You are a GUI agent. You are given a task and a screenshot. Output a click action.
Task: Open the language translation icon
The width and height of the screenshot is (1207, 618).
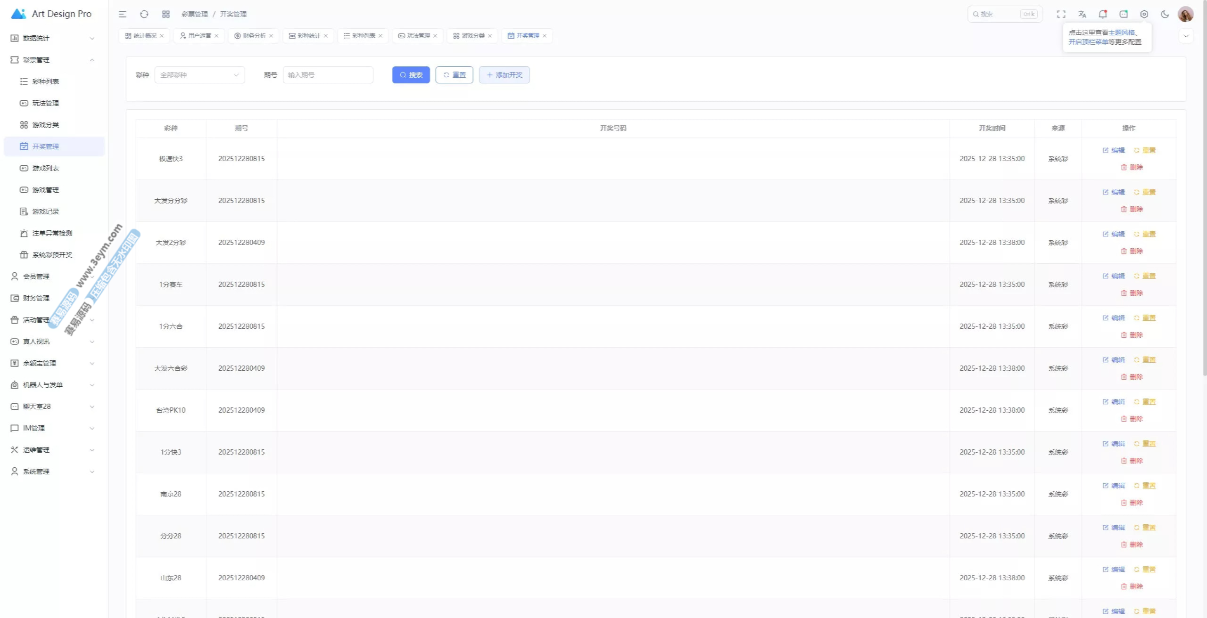[x=1082, y=14]
